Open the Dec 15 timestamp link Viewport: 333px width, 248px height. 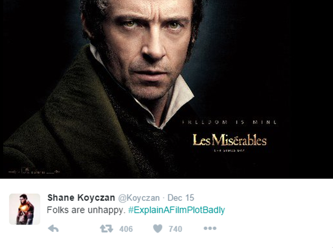pyautogui.click(x=180, y=198)
